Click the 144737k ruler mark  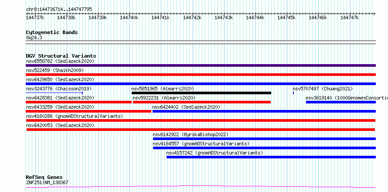click(x=35, y=17)
